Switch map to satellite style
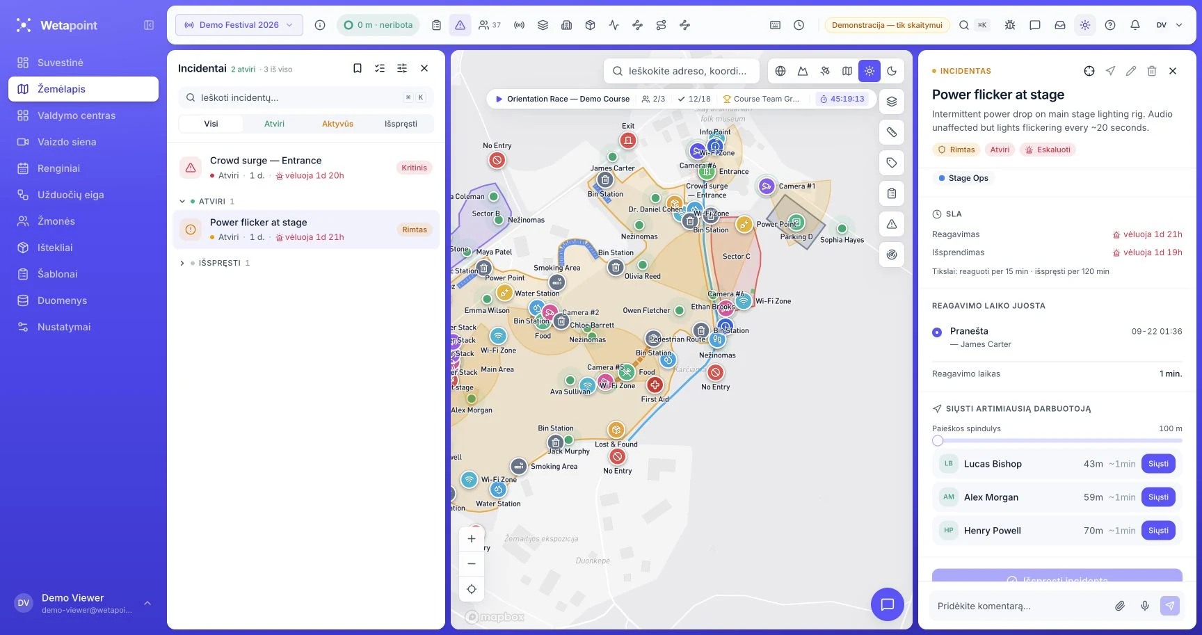 [825, 71]
